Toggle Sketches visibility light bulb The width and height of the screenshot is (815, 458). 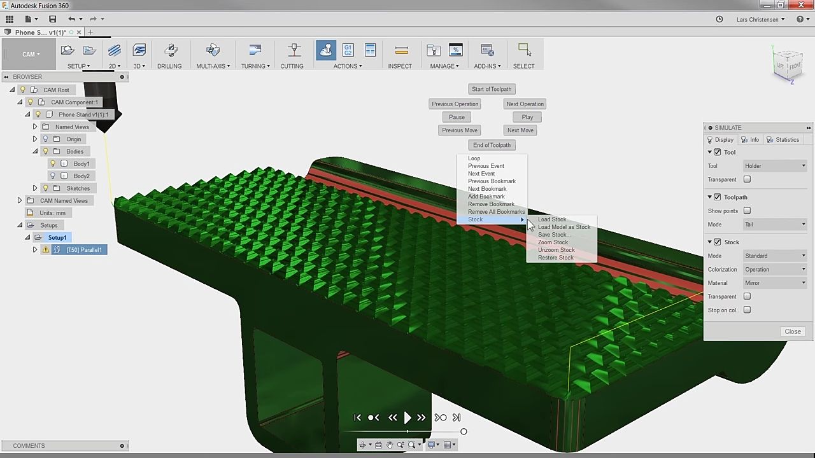click(45, 188)
